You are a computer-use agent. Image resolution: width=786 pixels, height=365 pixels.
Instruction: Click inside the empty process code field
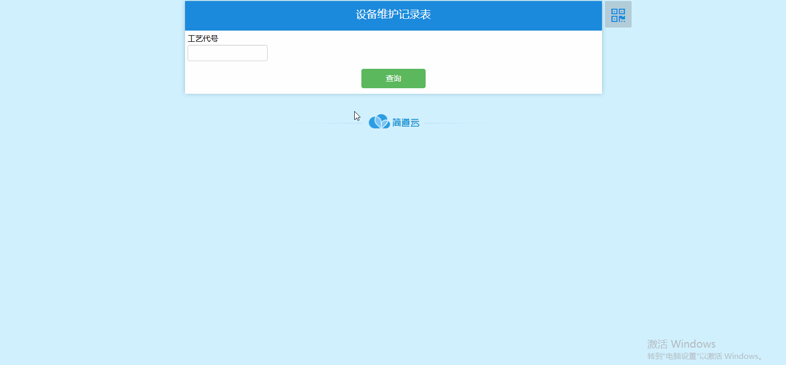227,53
